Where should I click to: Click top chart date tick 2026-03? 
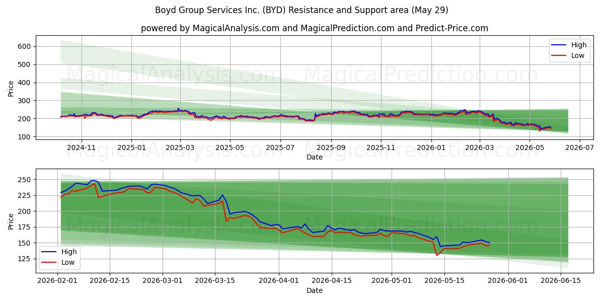pos(480,148)
